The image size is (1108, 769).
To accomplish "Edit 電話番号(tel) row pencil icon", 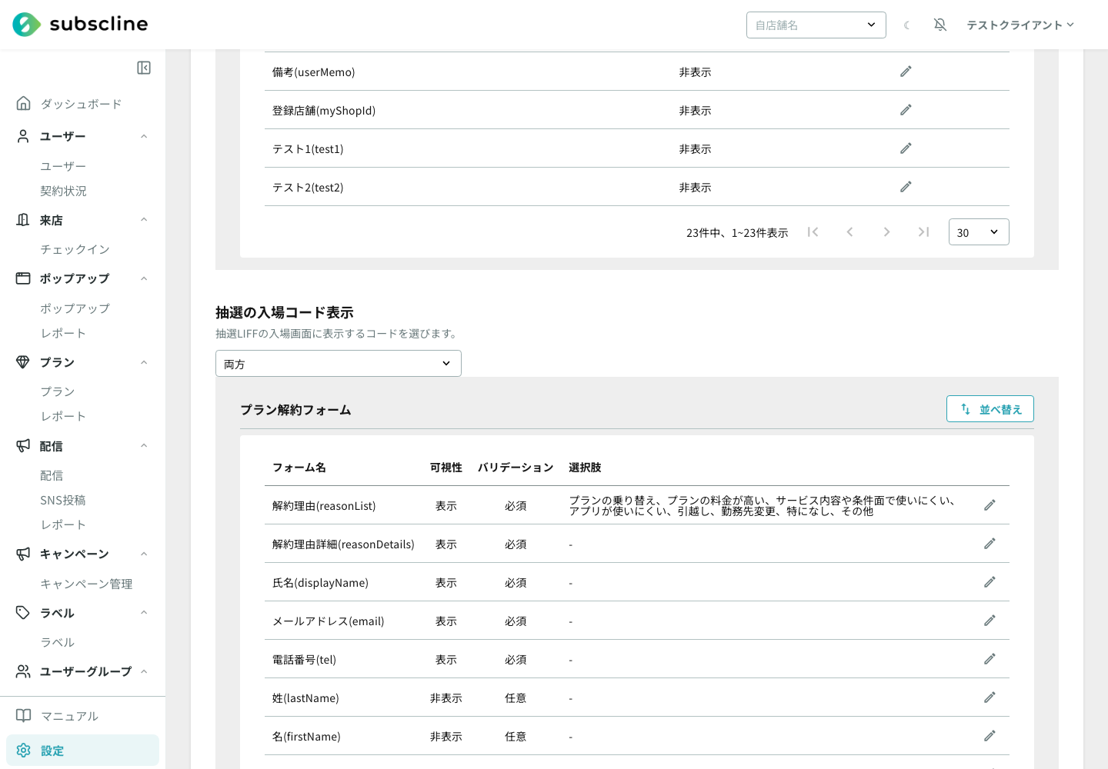I will 990,659.
